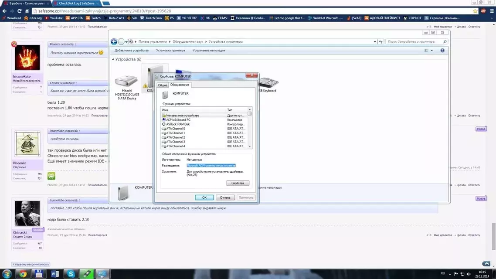Refresh the Устройства и принтеры address bar
The image size is (496, 279).
pyautogui.click(x=381, y=42)
